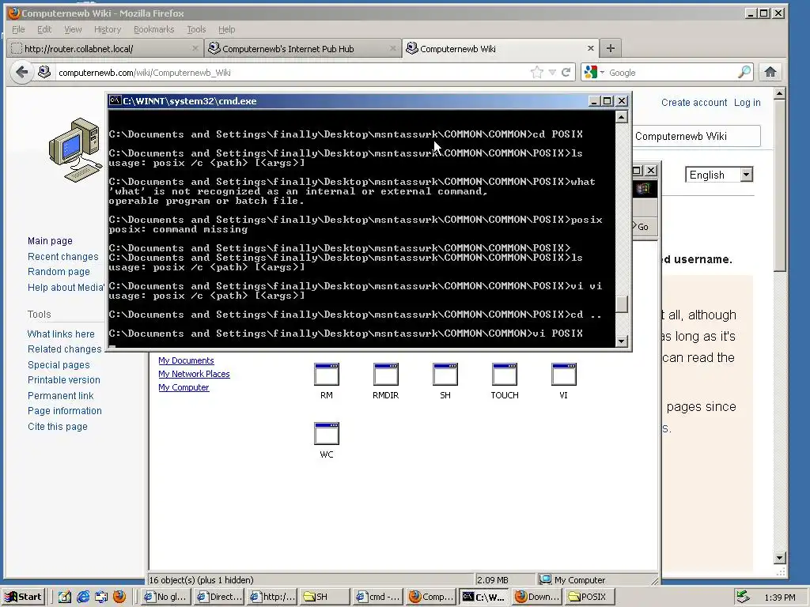
Task: Switch to the SH folder taskbar button
Action: coord(324,597)
